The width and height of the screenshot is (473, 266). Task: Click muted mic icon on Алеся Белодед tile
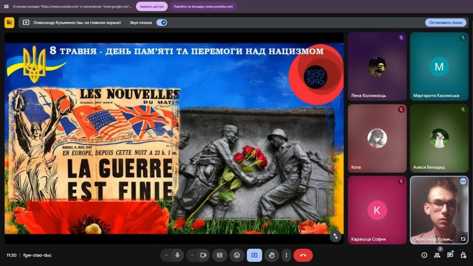click(463, 109)
